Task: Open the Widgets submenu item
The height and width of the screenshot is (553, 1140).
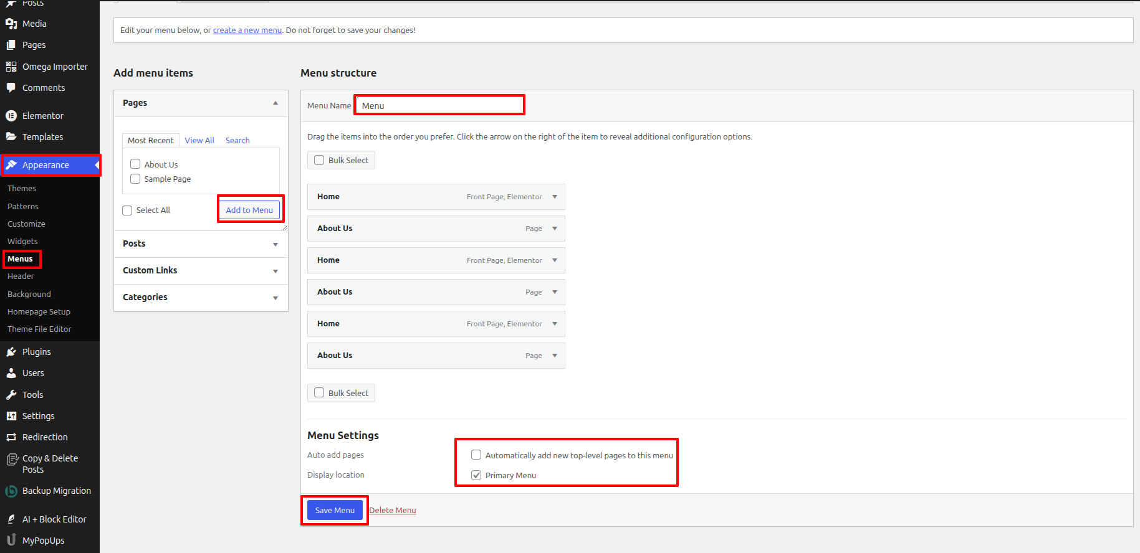Action: coord(22,241)
